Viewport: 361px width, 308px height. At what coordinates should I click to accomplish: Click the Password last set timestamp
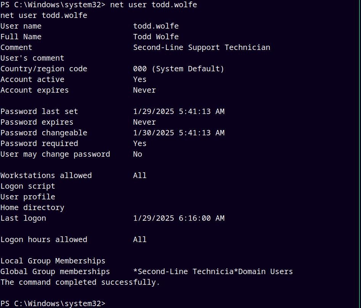(179, 111)
